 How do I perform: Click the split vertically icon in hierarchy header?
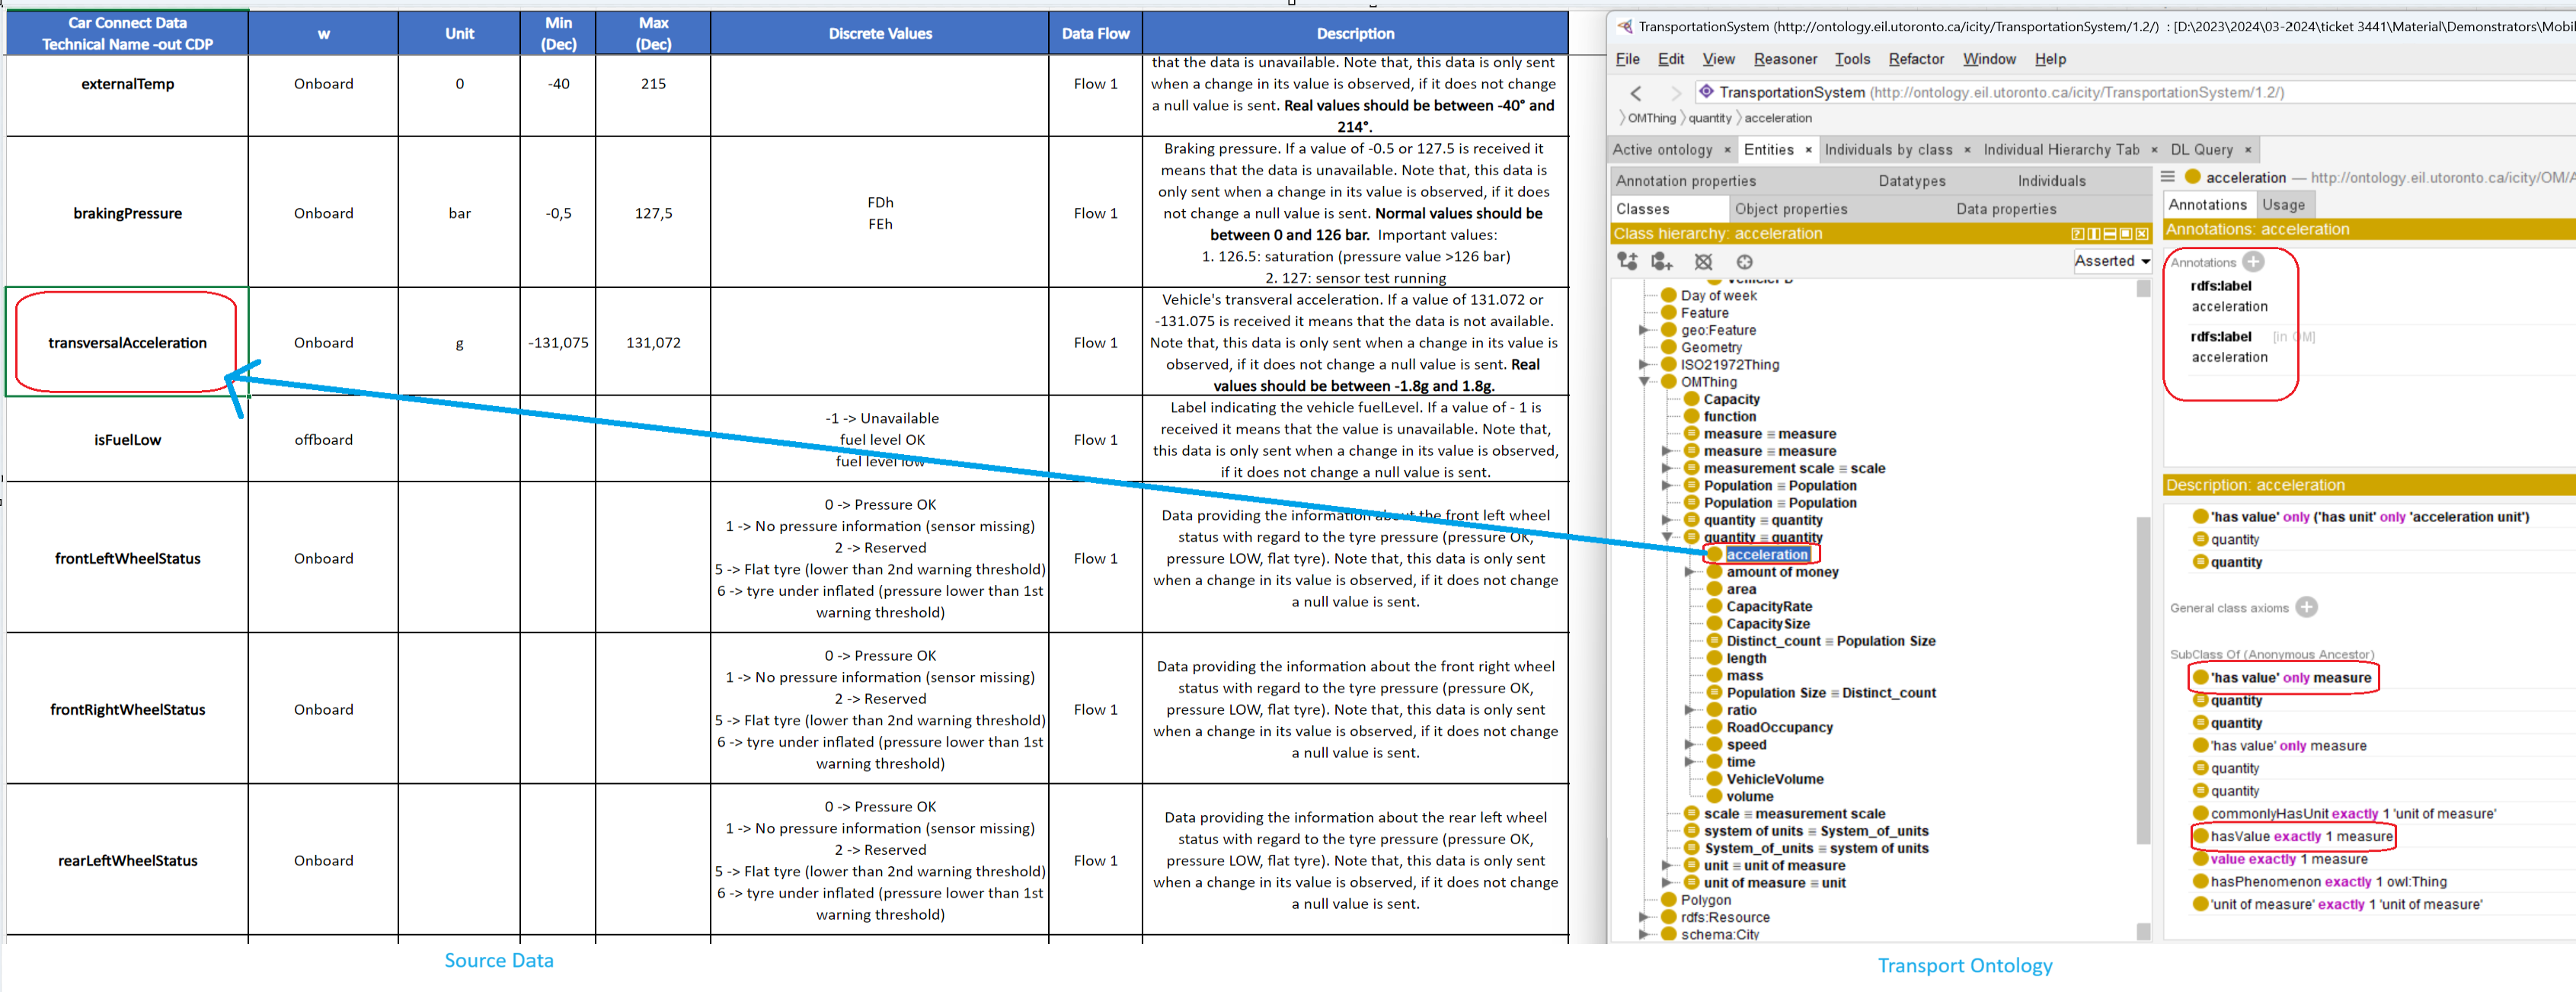2094,234
